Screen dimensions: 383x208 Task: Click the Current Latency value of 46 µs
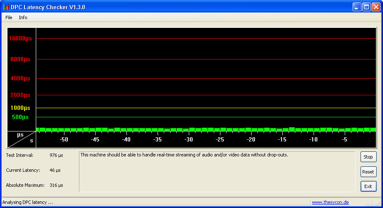pyautogui.click(x=55, y=170)
